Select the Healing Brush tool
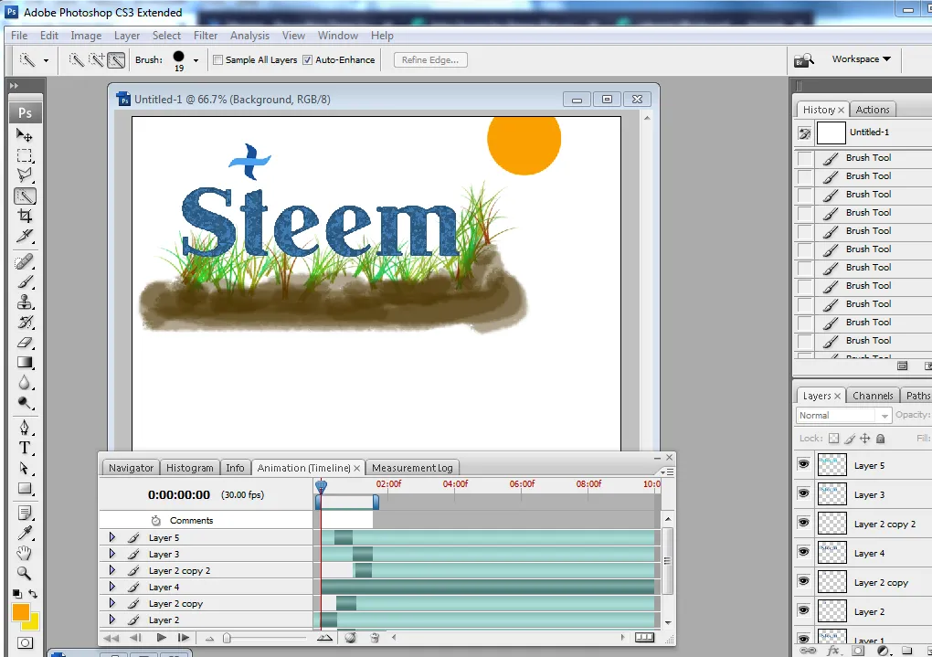Screen dimensions: 932x657 coord(25,261)
